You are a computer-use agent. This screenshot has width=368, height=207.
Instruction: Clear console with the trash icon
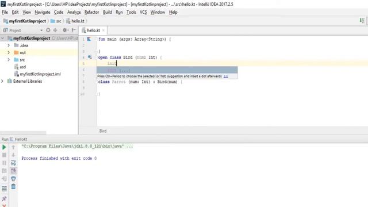[13, 186]
